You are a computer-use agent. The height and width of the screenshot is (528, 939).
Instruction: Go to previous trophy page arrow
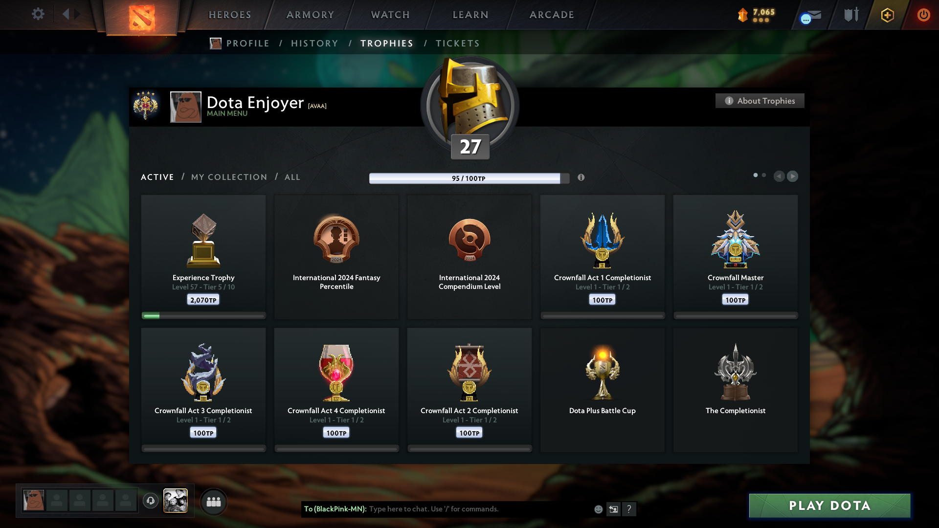tap(779, 176)
